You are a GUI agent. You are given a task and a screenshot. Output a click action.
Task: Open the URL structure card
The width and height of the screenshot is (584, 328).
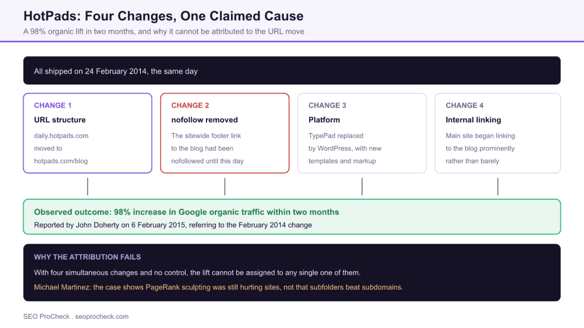87,133
